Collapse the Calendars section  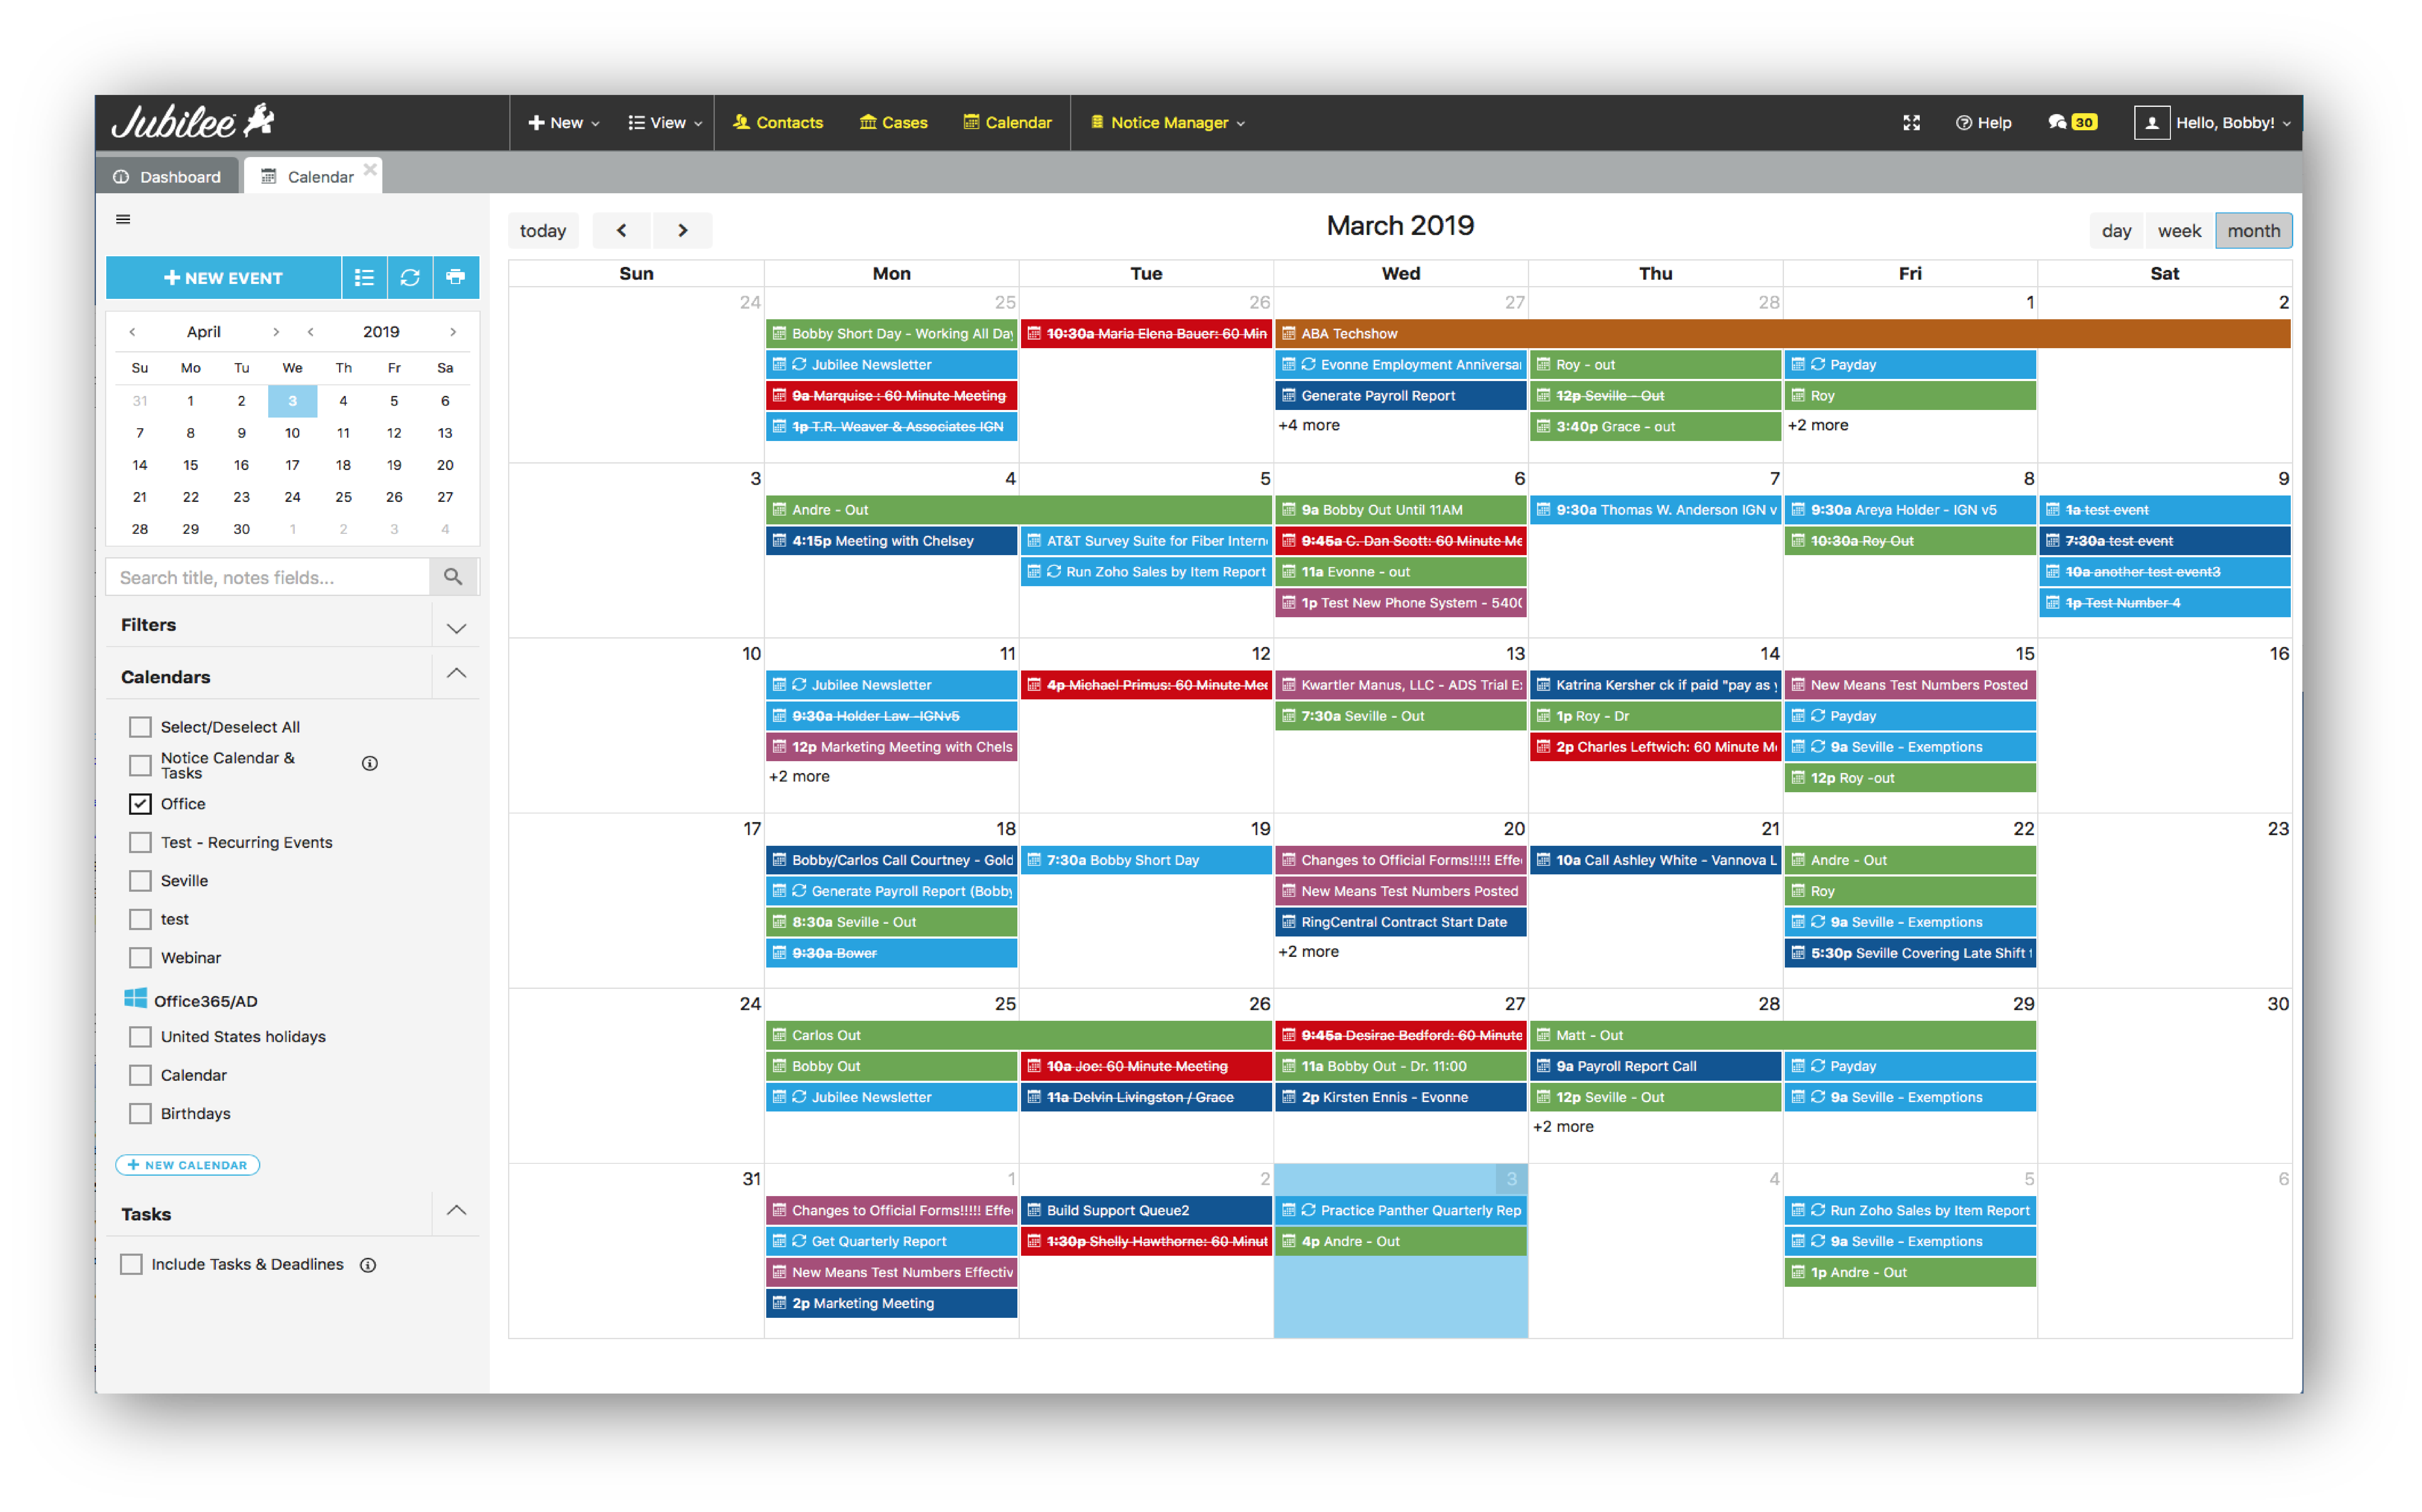456,674
